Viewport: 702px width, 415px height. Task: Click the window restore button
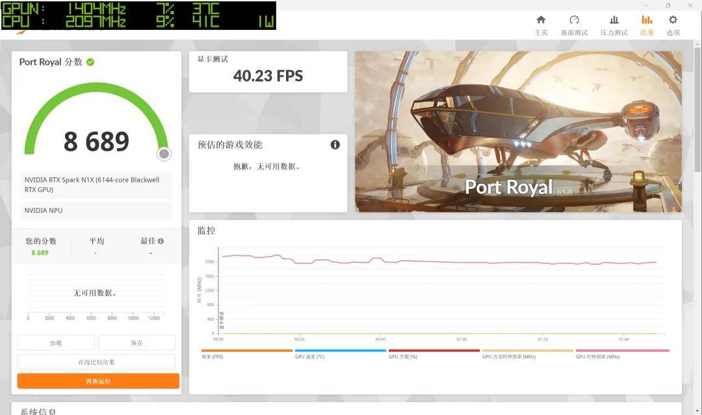[x=668, y=5]
